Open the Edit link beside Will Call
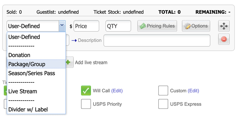238x119 pixels. [x=117, y=91]
